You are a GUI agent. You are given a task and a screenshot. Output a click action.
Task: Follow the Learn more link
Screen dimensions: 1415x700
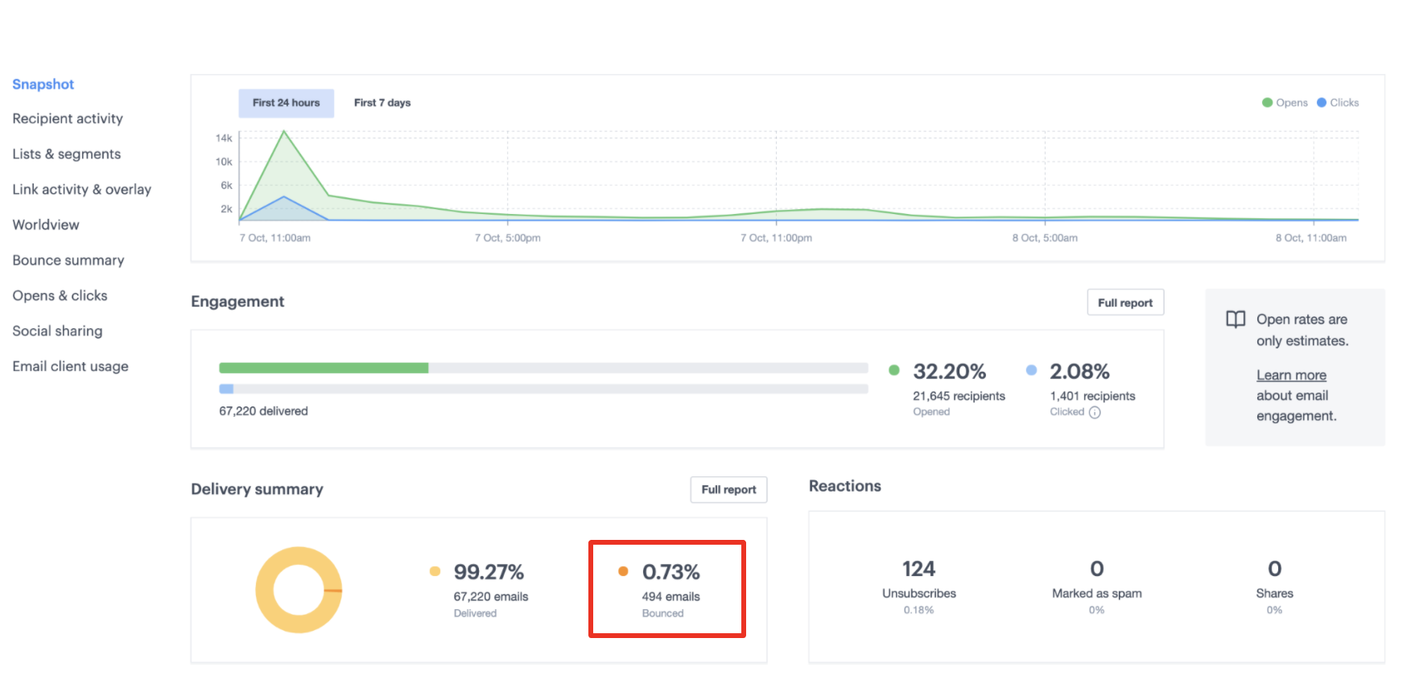(x=1291, y=376)
